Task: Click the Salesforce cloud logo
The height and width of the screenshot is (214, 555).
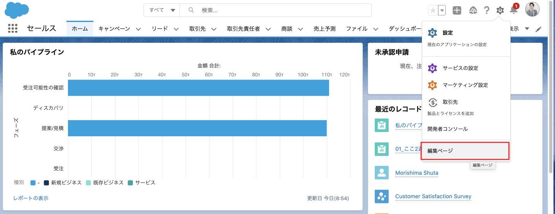Action: click(x=17, y=10)
